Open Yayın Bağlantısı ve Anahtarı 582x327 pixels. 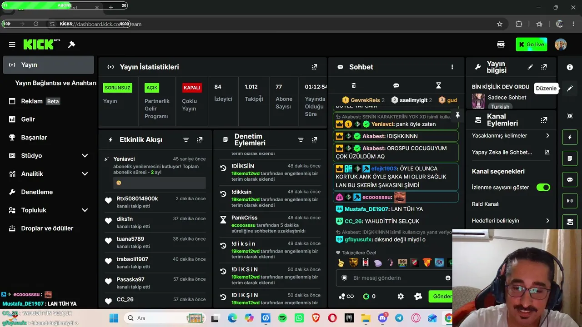(x=55, y=83)
